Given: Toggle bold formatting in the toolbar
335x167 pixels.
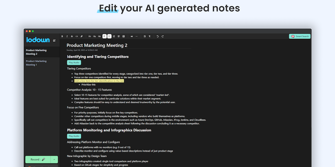Looking at the screenshot, I should point(62,37).
